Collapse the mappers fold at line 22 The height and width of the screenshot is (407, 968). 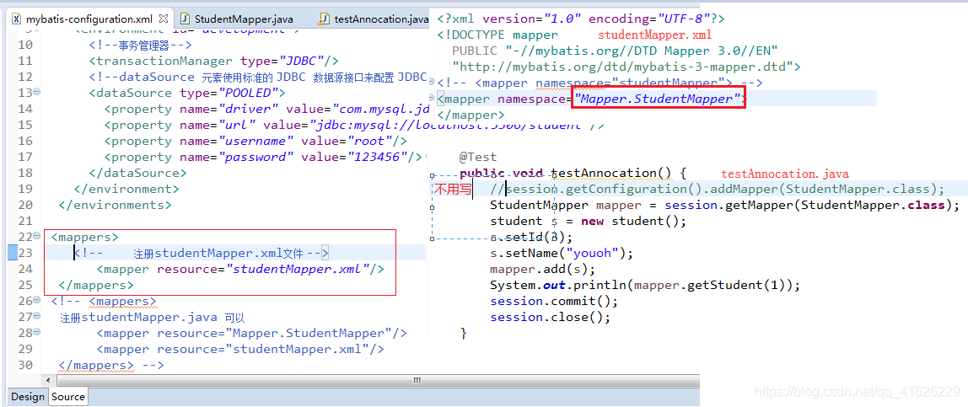pos(36,236)
